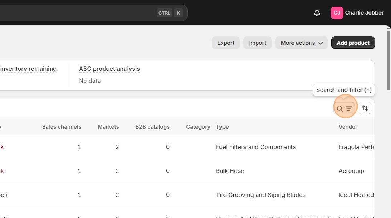Click the inventory remaining metric link
The image size is (391, 218).
pyautogui.click(x=28, y=69)
